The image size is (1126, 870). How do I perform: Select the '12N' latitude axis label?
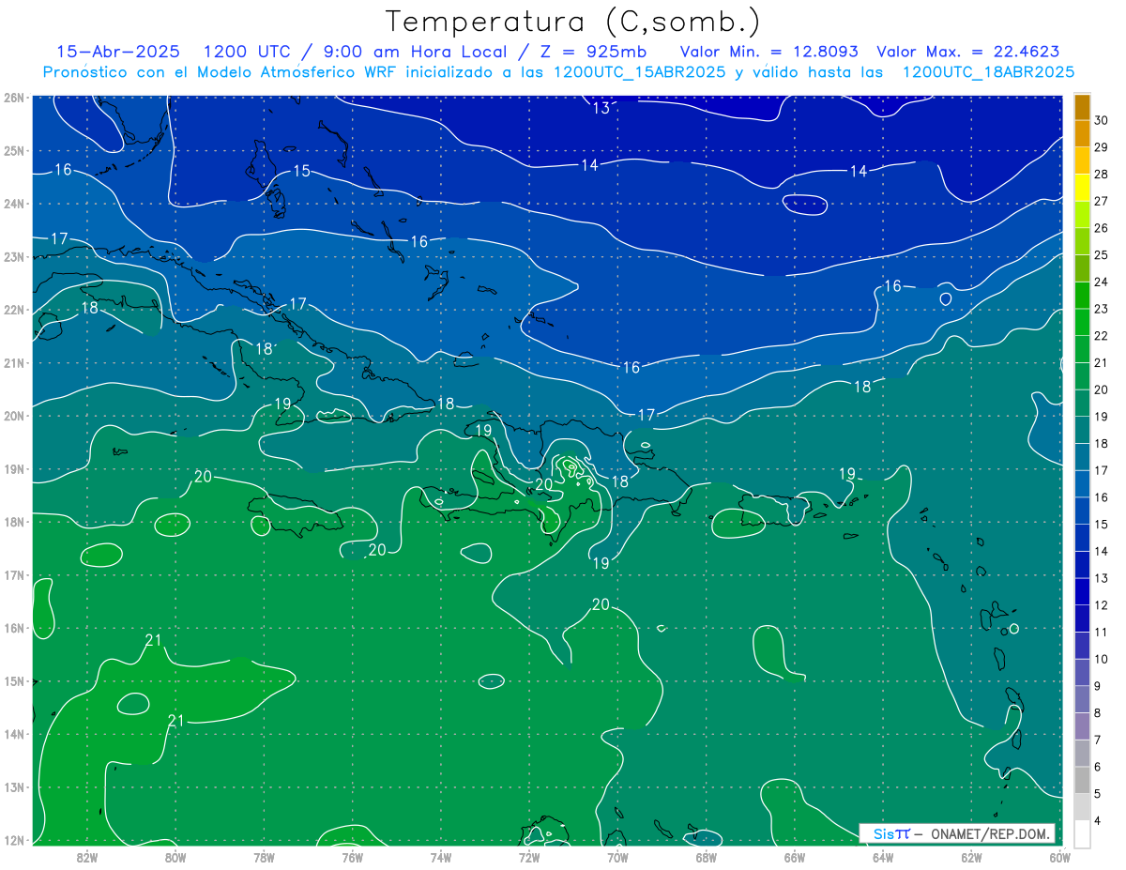[x=14, y=840]
